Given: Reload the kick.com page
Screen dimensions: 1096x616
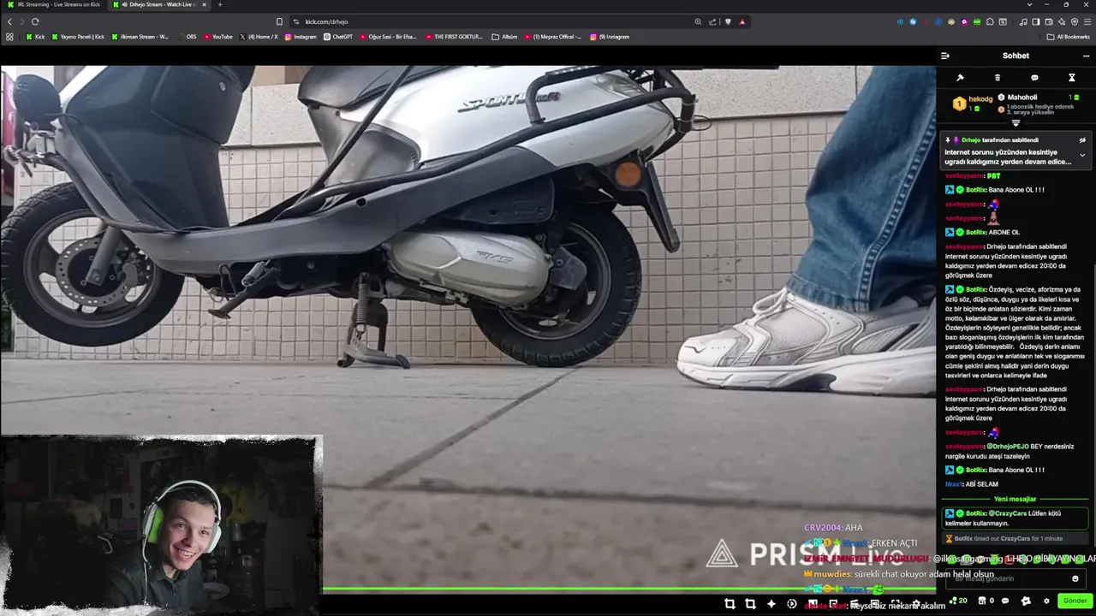Looking at the screenshot, I should [x=35, y=21].
